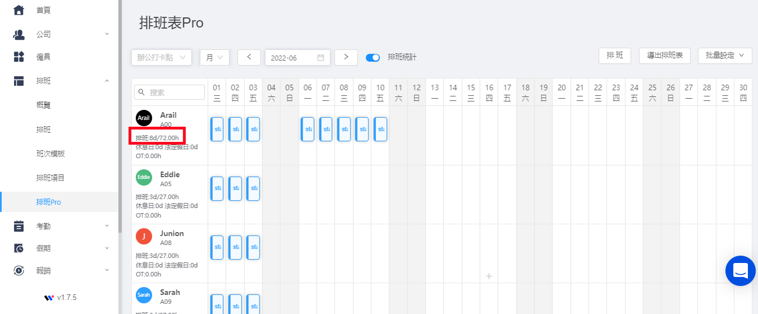Click Arail's shift on day 08
Viewport: 758px width, 314px height.
[x=344, y=129]
